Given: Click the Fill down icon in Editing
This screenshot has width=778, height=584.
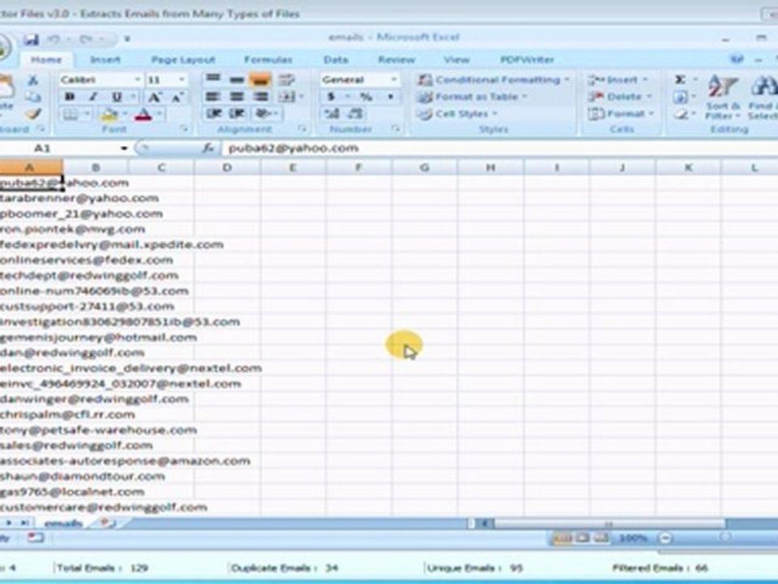Looking at the screenshot, I should point(680,97).
